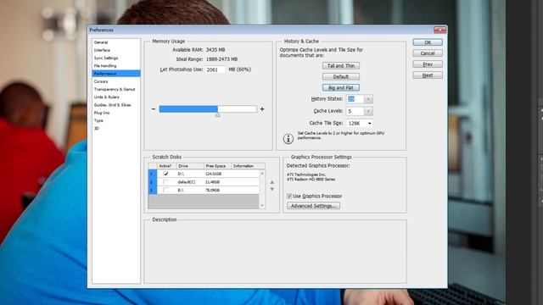Enable the E:\ scratch disk checkbox
Screen dimensions: 543x305
point(165,190)
